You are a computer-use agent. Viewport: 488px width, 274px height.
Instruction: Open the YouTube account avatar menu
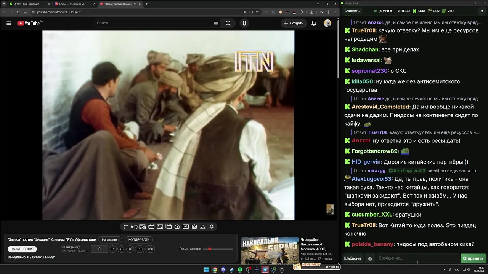[x=327, y=23]
